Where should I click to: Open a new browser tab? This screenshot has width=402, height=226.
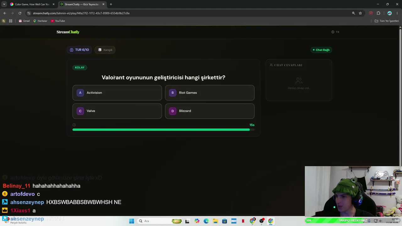click(111, 4)
